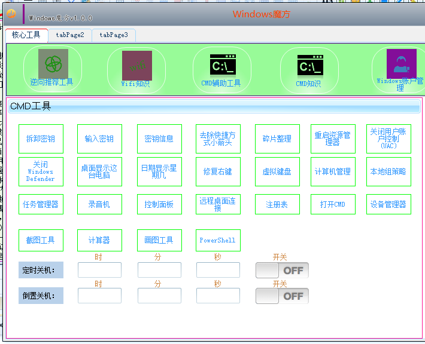The width and height of the screenshot is (425, 344).
Task: Open the 控制面板 button
Action: [x=159, y=204]
